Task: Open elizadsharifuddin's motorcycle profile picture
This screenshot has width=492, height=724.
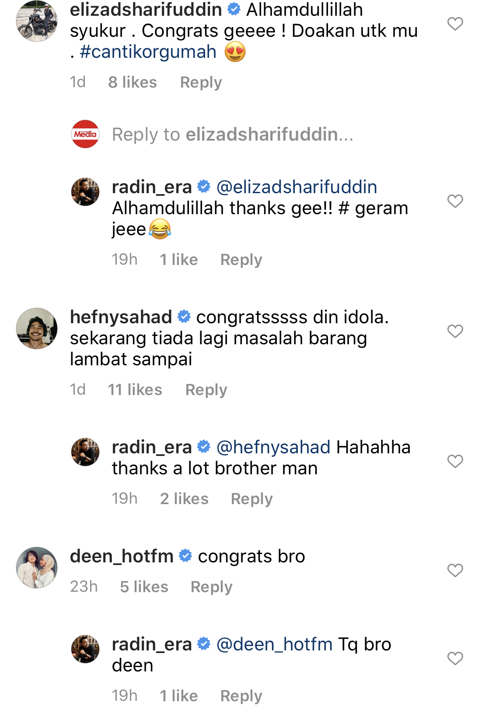Action: pos(37,21)
